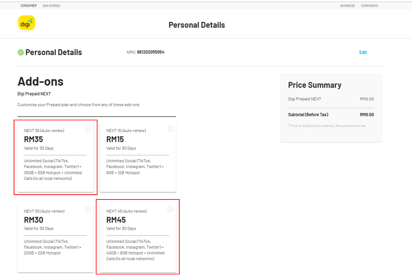This screenshot has height=277, width=412.
Task: Click the Add-ons section heading
Action: [x=40, y=82]
